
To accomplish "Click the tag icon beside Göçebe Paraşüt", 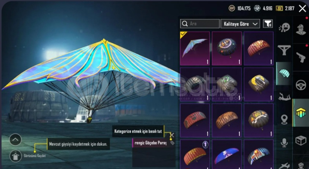I will (172, 143).
